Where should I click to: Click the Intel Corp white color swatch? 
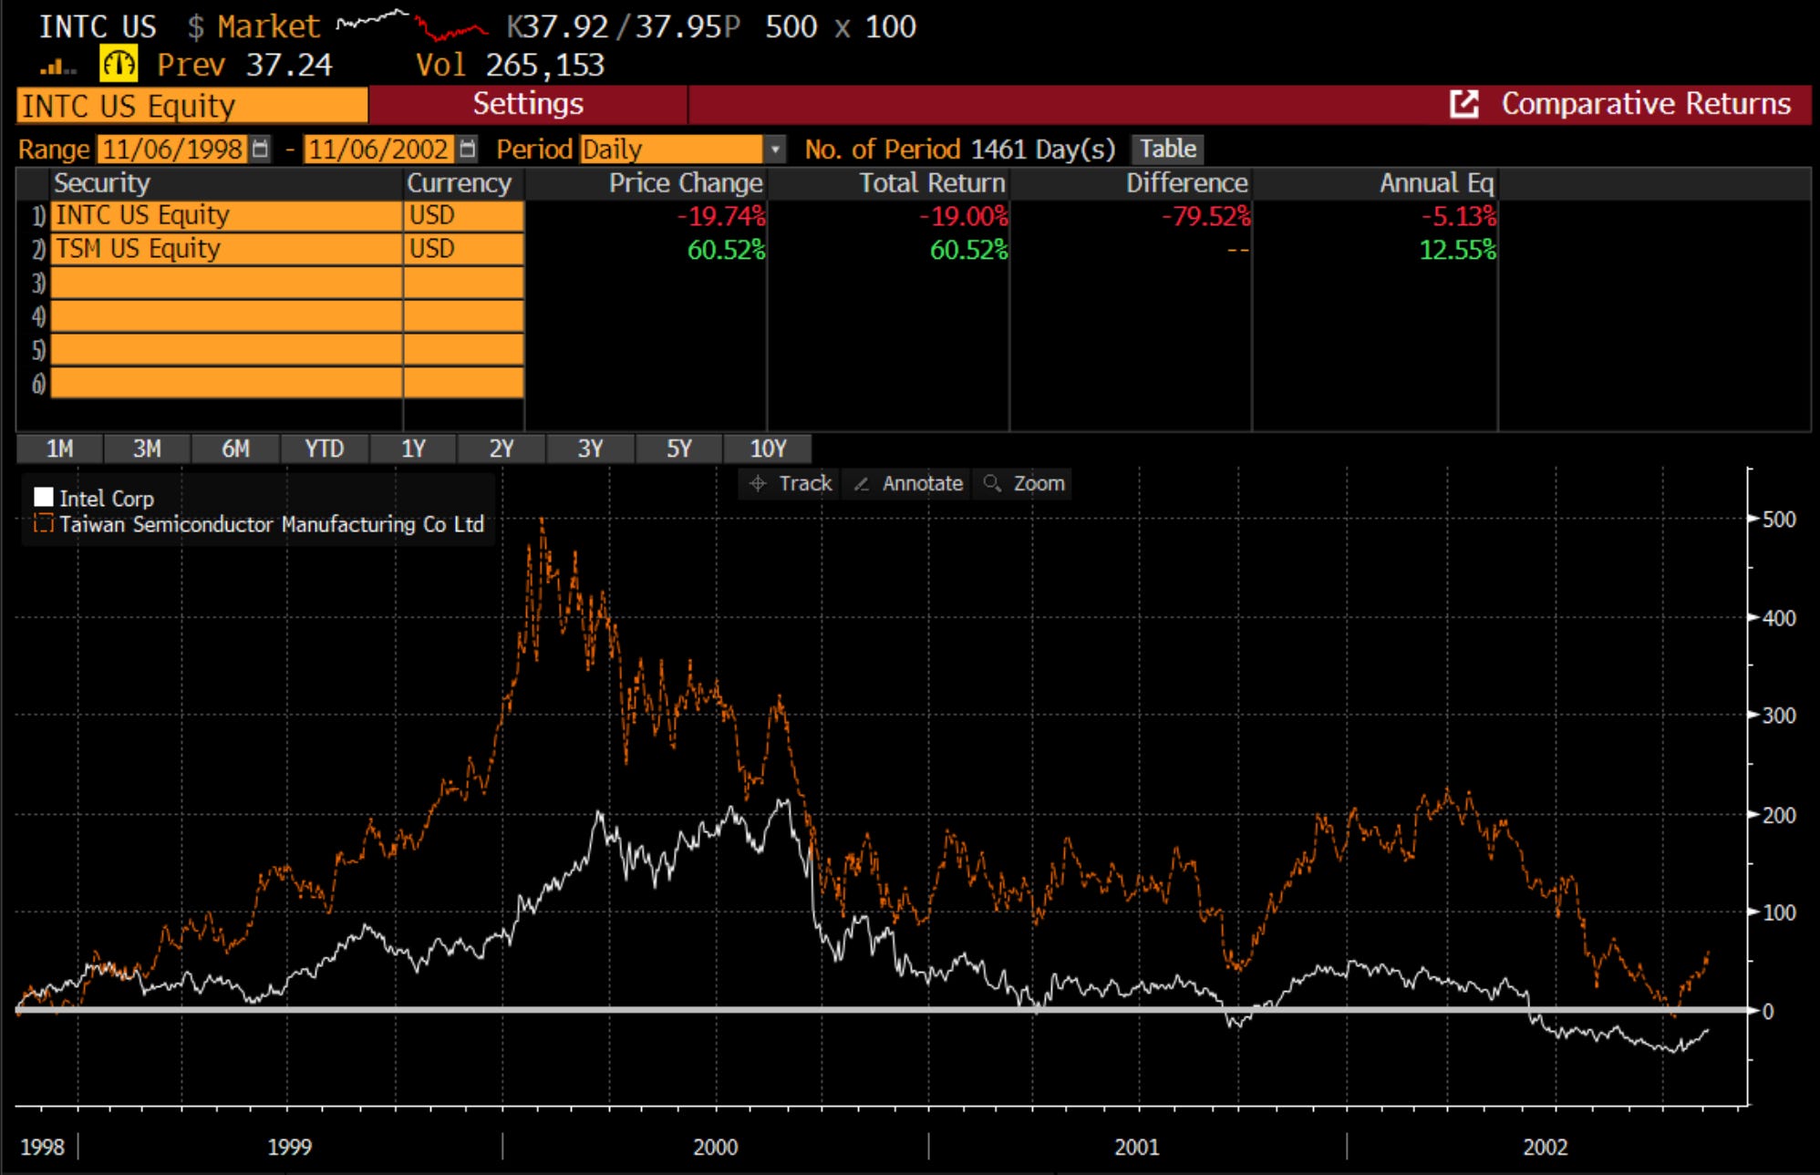(x=43, y=497)
